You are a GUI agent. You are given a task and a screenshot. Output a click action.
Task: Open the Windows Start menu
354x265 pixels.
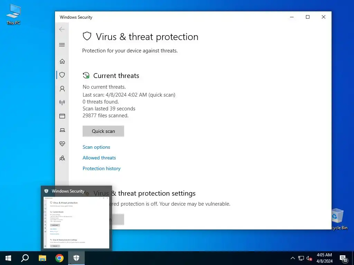tap(8, 258)
